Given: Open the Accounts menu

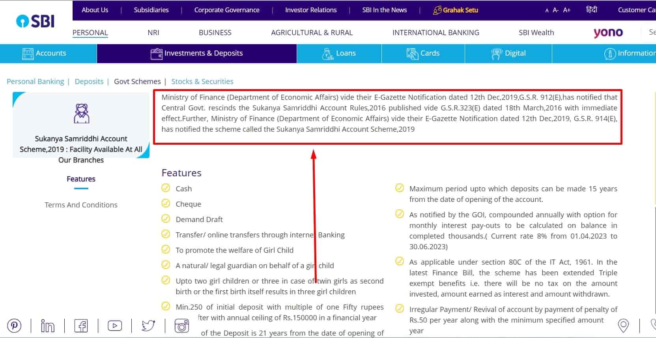Looking at the screenshot, I should (x=48, y=54).
